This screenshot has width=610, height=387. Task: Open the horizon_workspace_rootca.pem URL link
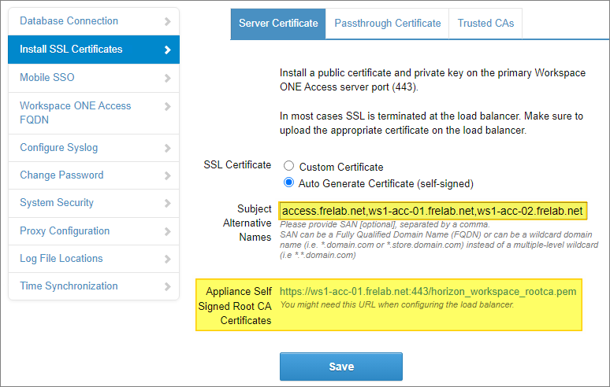428,292
